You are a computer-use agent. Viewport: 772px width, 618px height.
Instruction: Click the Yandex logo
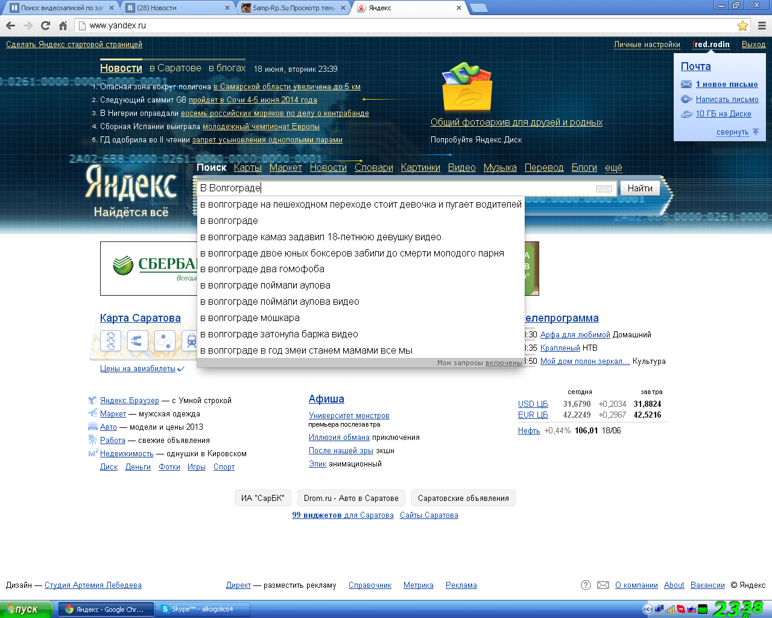point(131,183)
